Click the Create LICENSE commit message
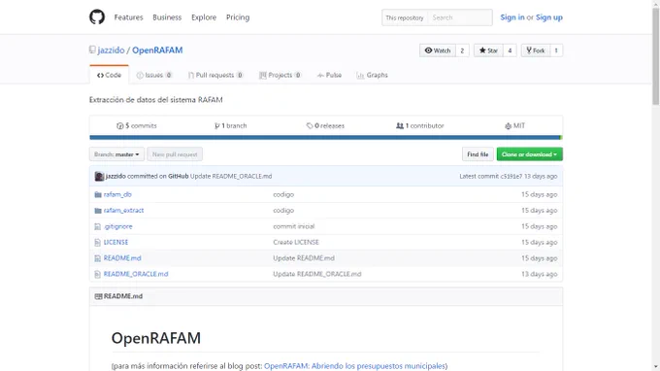 pos(296,243)
